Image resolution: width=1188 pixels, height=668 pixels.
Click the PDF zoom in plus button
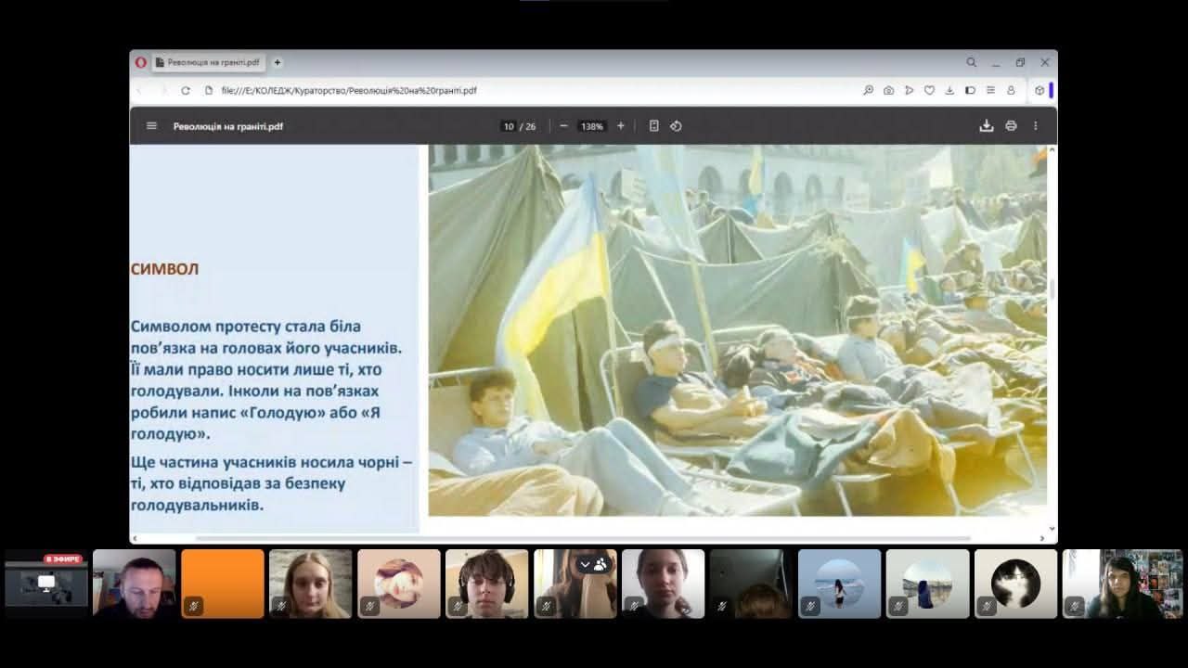pyautogui.click(x=621, y=126)
